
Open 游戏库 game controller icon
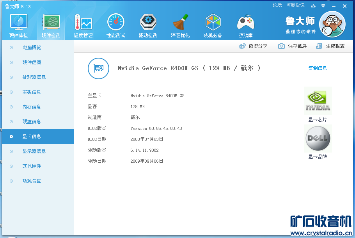click(245, 26)
